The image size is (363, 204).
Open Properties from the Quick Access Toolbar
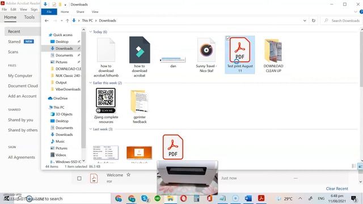[54, 5]
